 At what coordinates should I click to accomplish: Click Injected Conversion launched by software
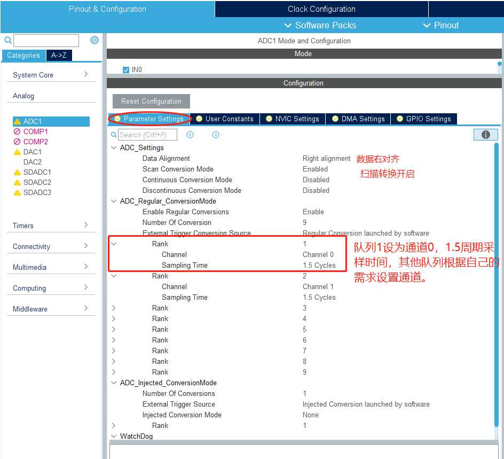coord(366,404)
